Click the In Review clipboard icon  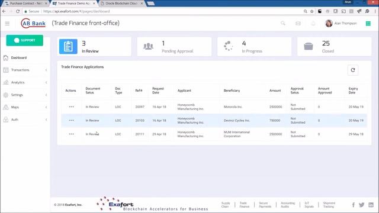coord(68,46)
